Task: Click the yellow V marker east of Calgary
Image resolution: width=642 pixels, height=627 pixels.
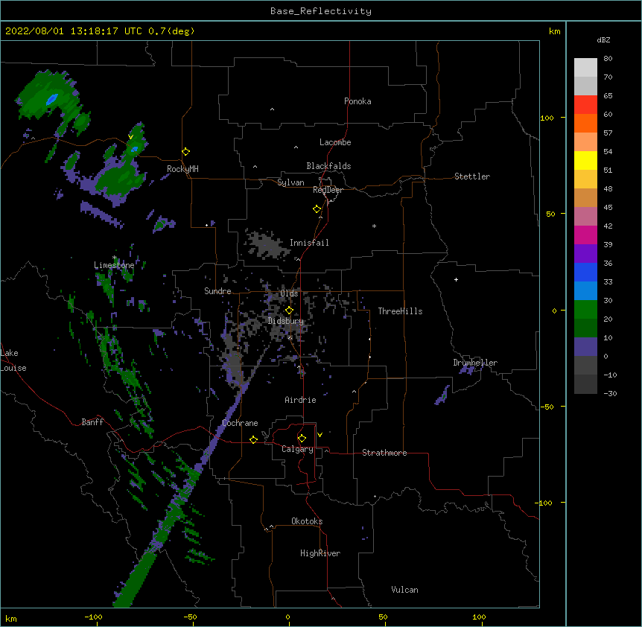Action: (x=320, y=435)
